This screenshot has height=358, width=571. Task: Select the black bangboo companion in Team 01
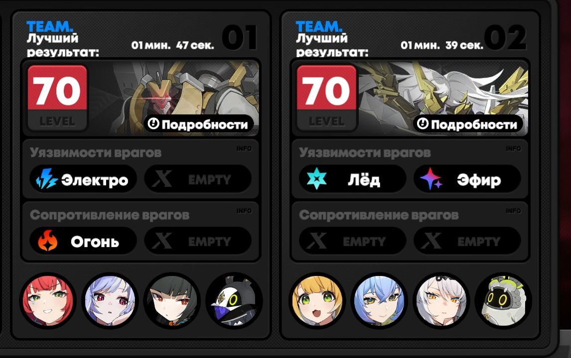coord(234,301)
